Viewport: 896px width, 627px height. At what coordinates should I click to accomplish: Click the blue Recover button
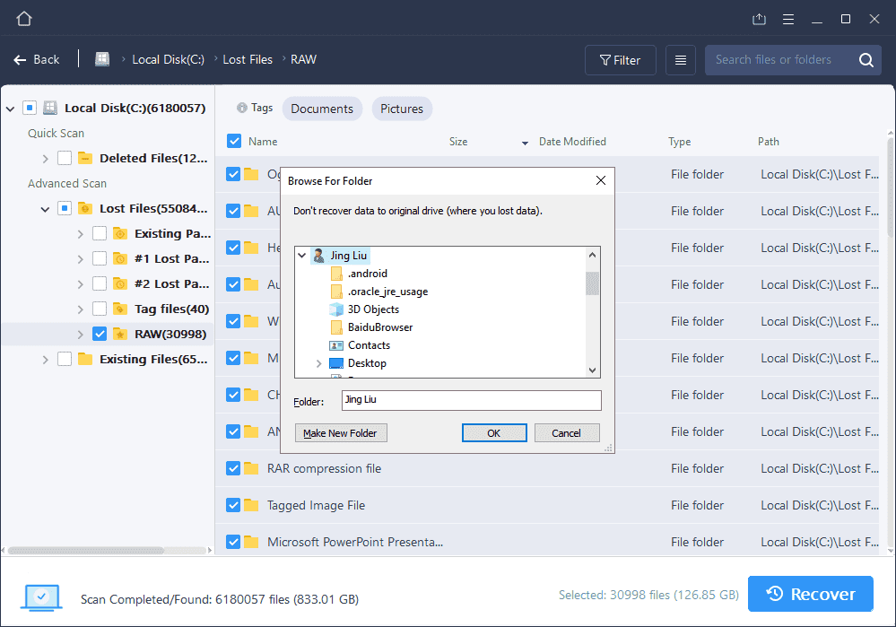point(810,594)
